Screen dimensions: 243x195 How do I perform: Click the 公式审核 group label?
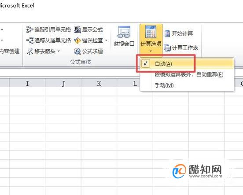pos(81,62)
